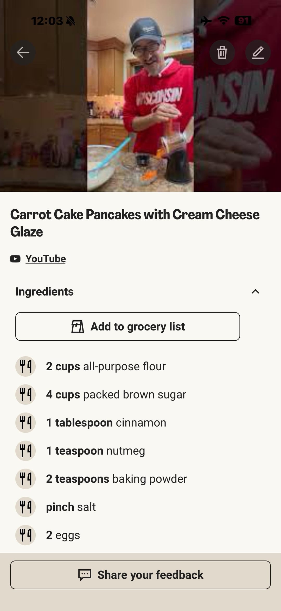Collapse the Ingredients section chevron
The height and width of the screenshot is (611, 281).
pyautogui.click(x=256, y=291)
